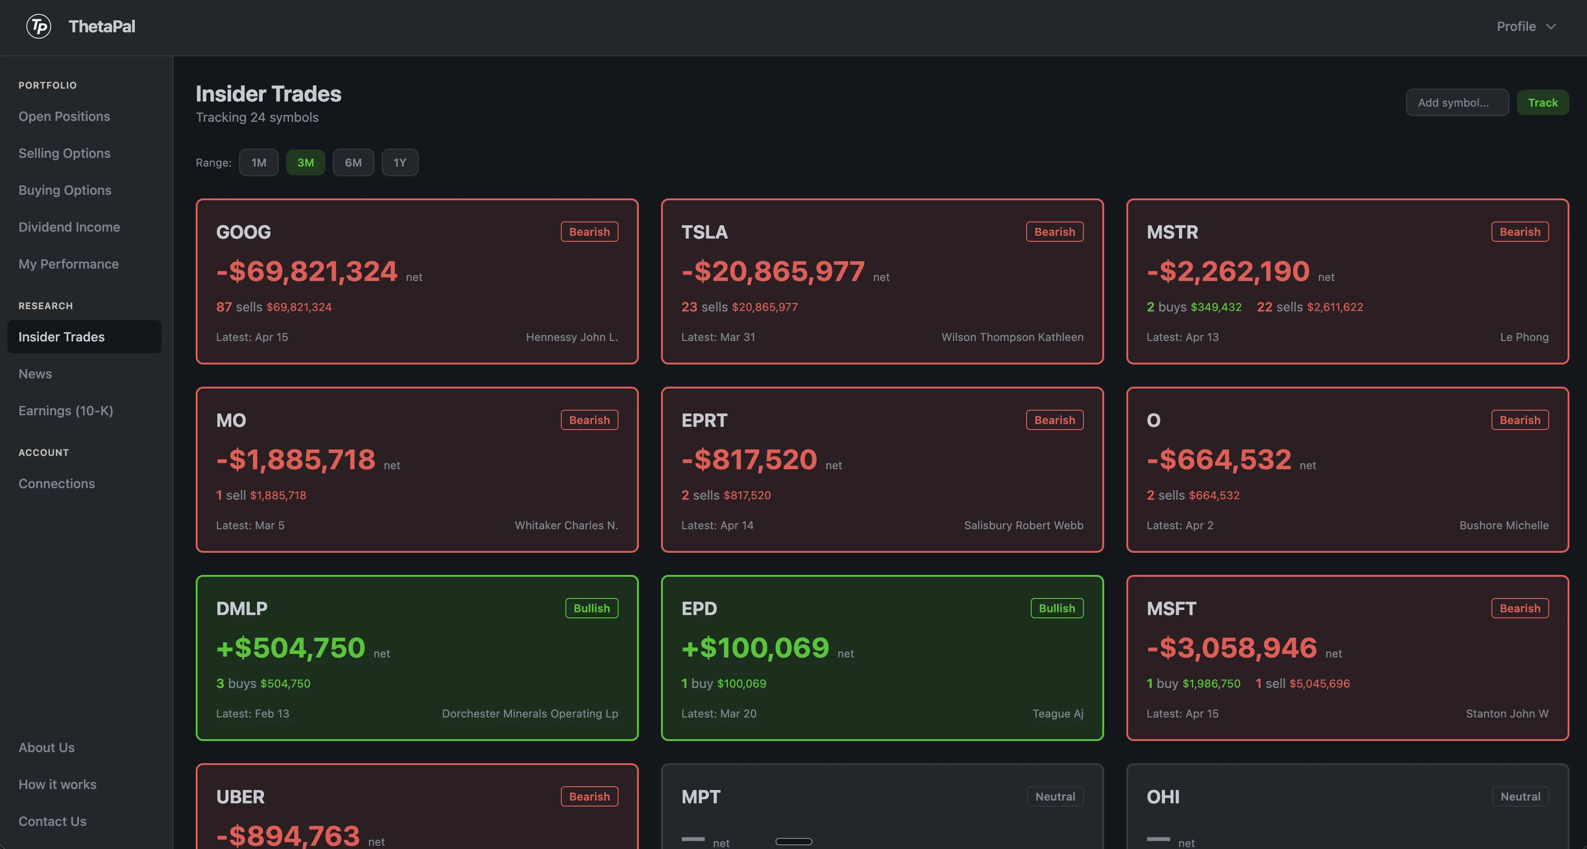The image size is (1587, 849).
Task: Select the 3M range button
Action: tap(306, 162)
